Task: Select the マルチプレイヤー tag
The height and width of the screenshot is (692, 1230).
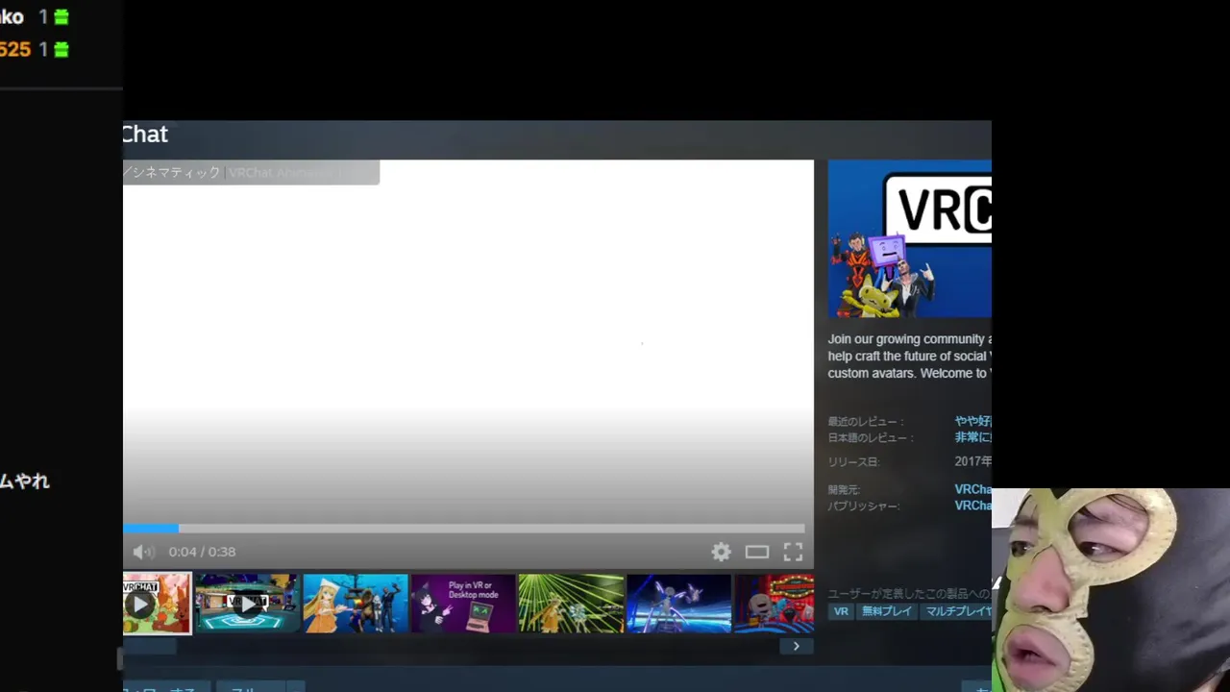Action: (956, 611)
